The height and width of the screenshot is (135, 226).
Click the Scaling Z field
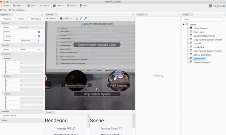coord(31,107)
